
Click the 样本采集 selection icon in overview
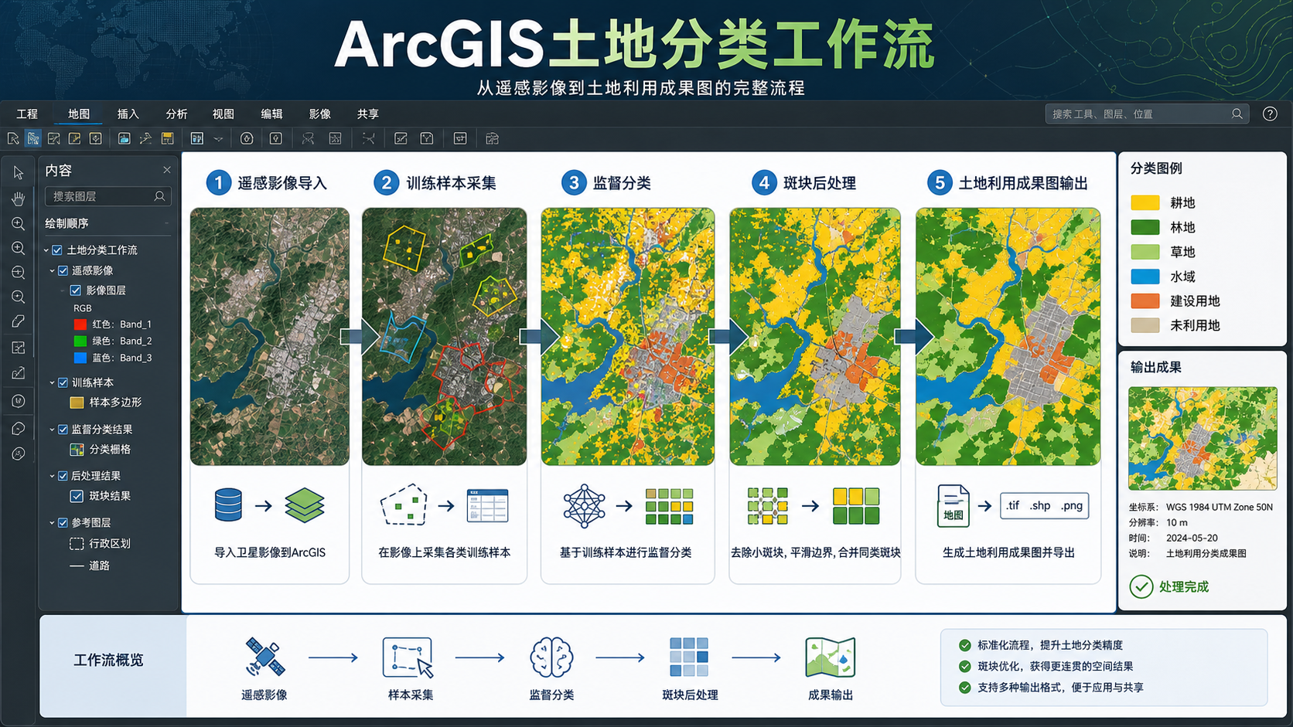[408, 657]
